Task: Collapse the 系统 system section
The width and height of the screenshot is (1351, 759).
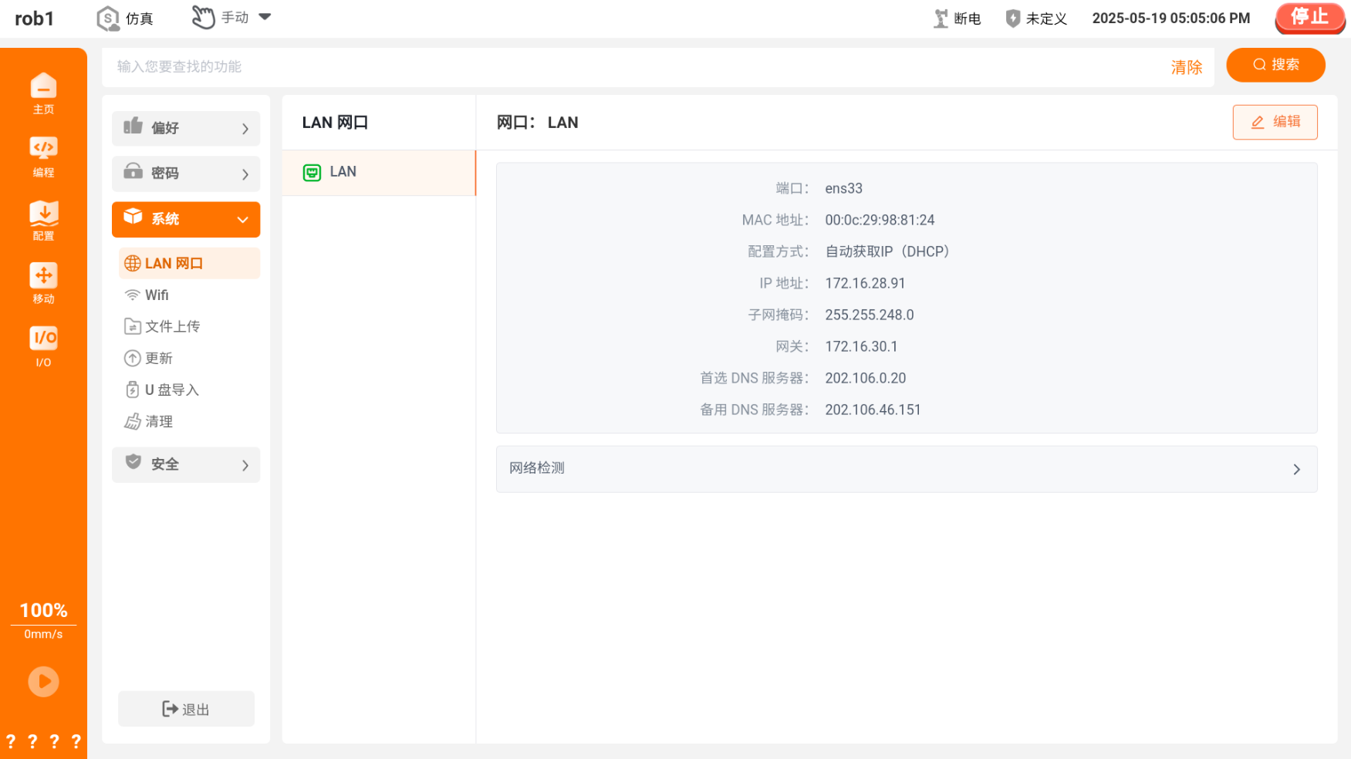Action: click(x=186, y=219)
